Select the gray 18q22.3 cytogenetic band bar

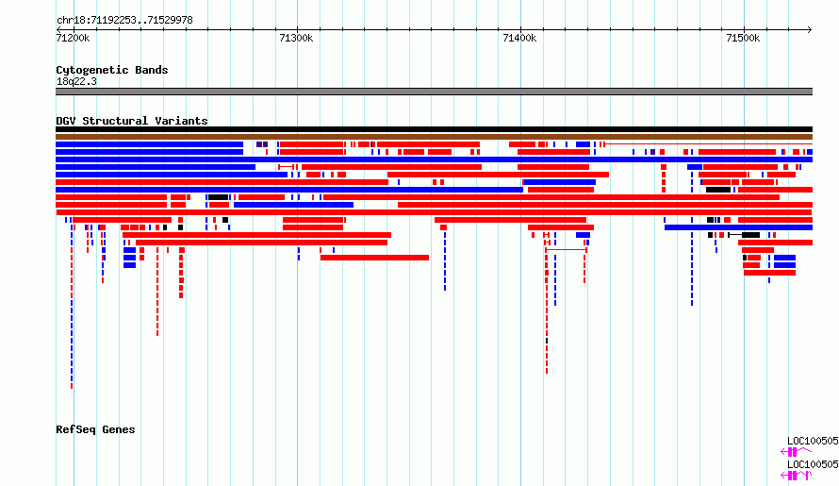tap(434, 92)
